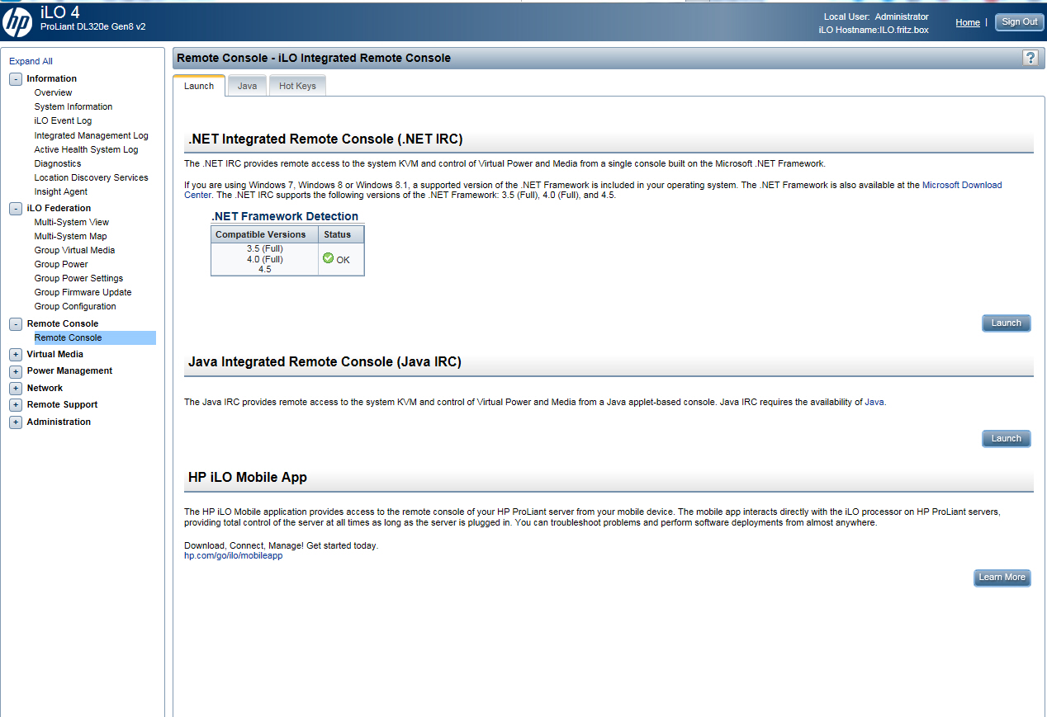Open Insight Agent page
This screenshot has height=717, width=1047.
pos(60,192)
